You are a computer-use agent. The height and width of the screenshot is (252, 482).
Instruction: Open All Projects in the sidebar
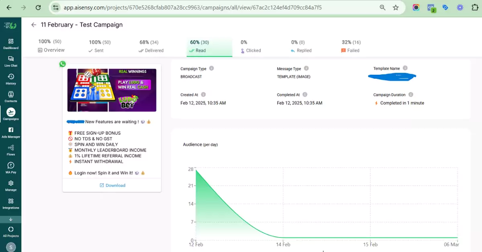pos(11,232)
